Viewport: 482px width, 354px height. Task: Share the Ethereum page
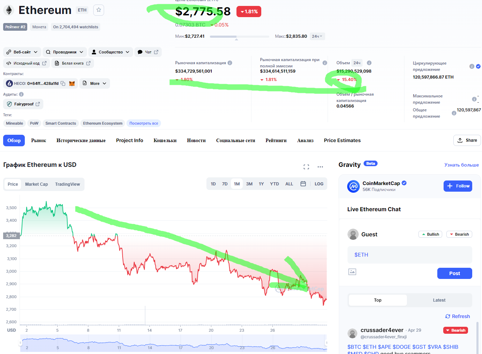tap(467, 140)
